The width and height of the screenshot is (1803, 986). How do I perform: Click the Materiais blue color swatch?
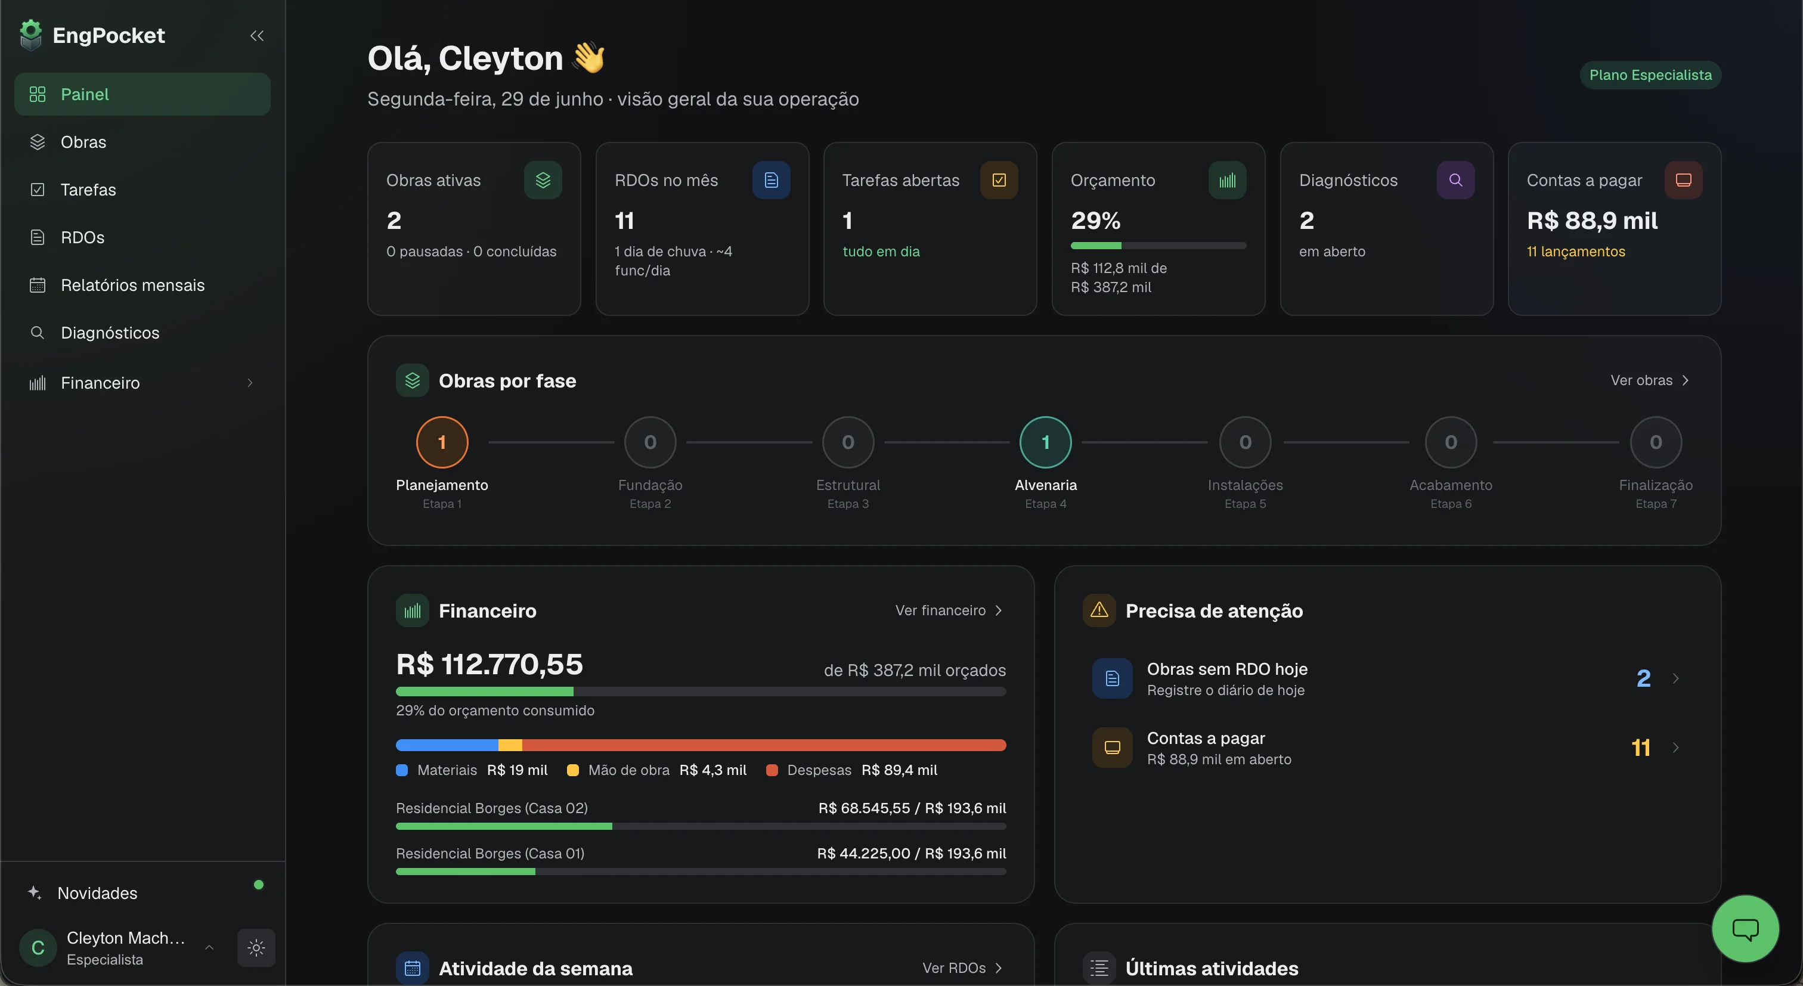pos(402,770)
